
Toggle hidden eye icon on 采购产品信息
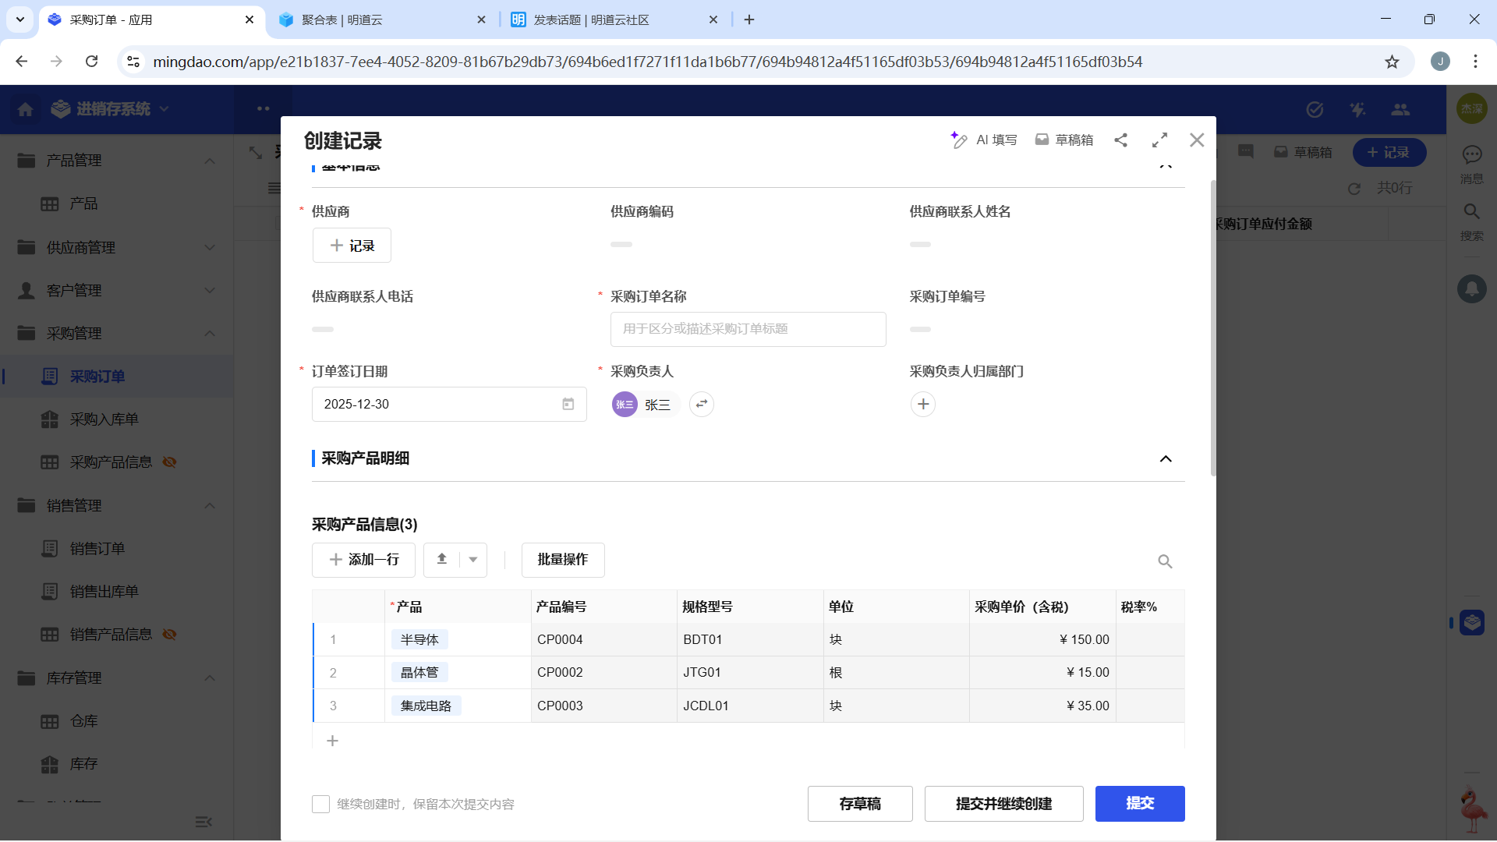point(169,462)
